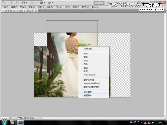
Task: Click the 基本功能 workspace button
Action: point(99,3)
